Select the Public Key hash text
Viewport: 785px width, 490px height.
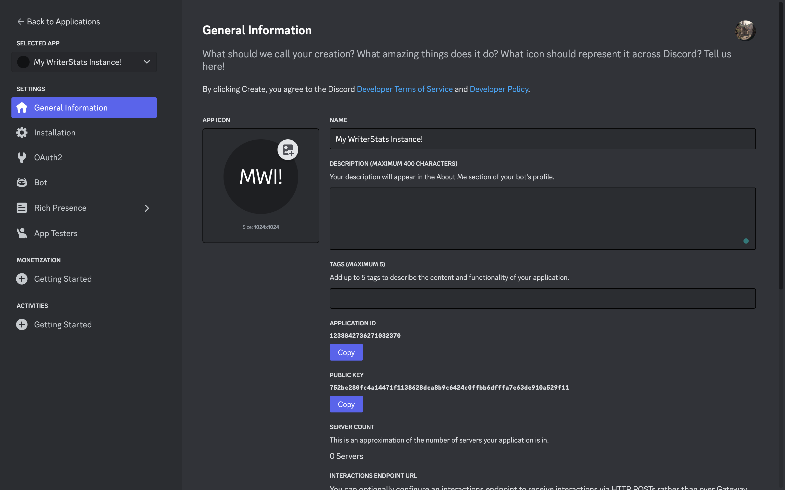pos(449,387)
